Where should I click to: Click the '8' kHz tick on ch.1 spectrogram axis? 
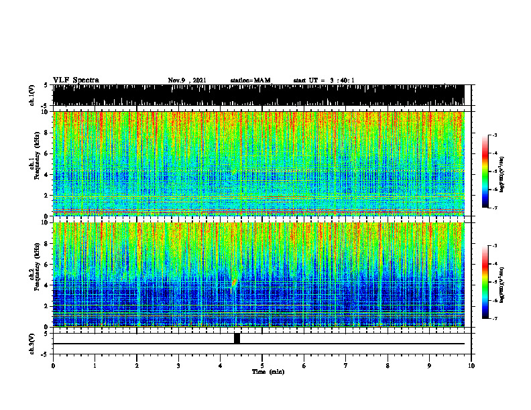pos(46,133)
